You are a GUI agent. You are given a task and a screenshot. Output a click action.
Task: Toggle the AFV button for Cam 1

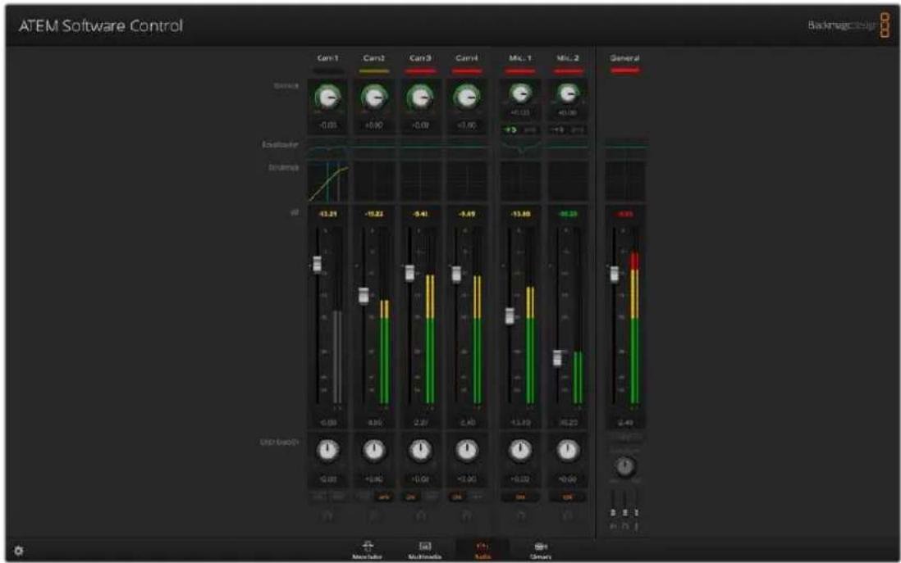point(338,497)
